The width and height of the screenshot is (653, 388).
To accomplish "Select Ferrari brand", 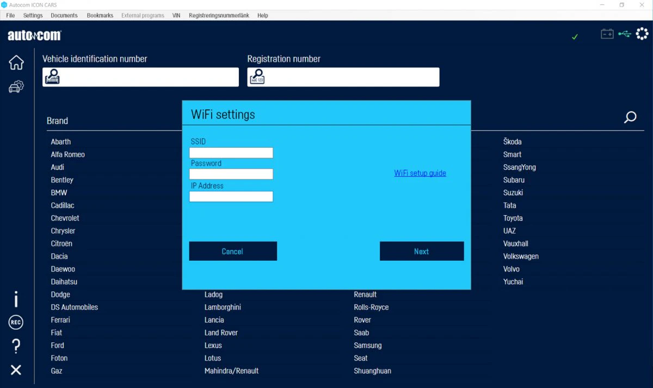I will point(60,320).
